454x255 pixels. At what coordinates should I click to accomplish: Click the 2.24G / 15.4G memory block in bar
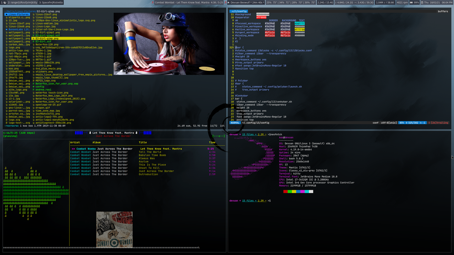pos(325,2)
